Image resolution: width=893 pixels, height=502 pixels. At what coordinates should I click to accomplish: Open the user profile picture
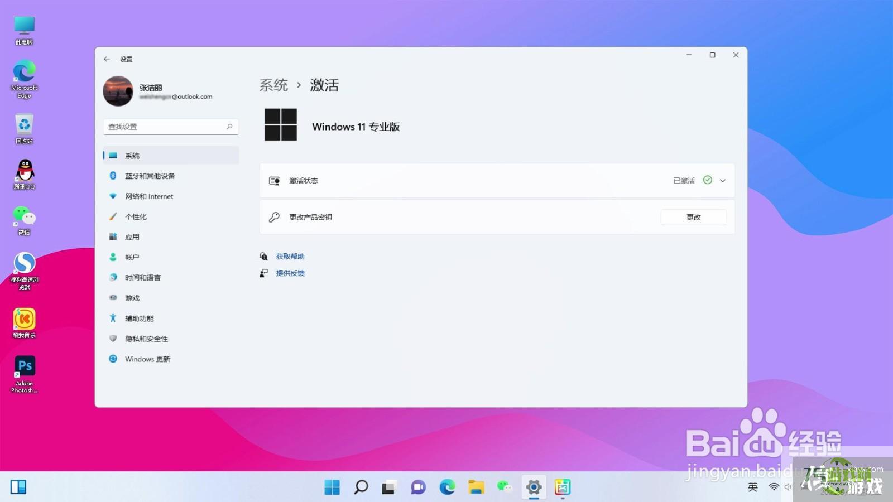click(118, 91)
